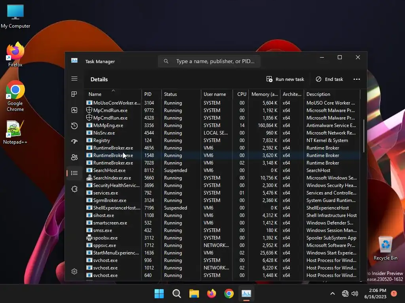The image size is (405, 303).
Task: Select RuntimeBroker.exe with PID 4656
Action: click(x=222, y=148)
